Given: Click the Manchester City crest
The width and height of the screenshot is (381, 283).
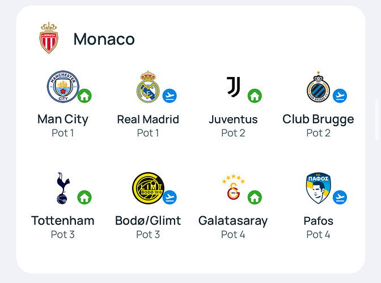Looking at the screenshot, I should (63, 87).
